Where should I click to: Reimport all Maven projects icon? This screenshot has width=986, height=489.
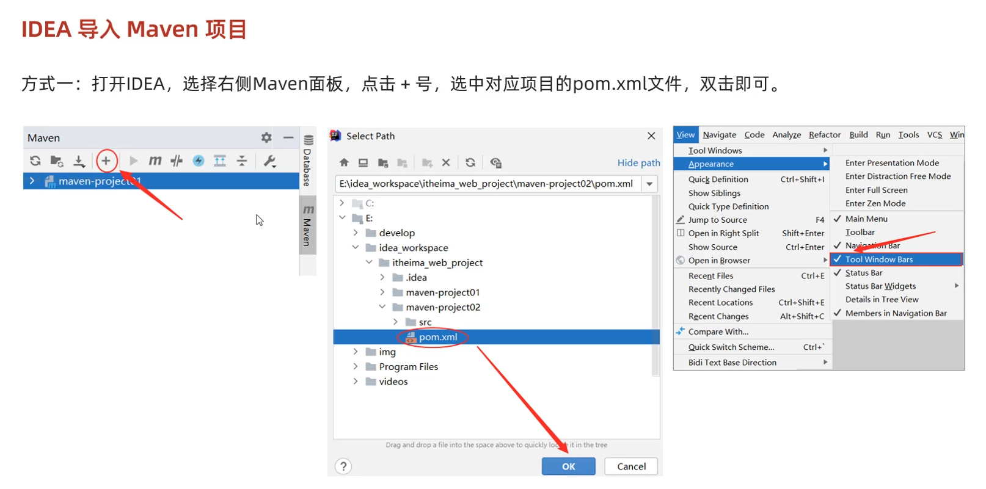35,161
